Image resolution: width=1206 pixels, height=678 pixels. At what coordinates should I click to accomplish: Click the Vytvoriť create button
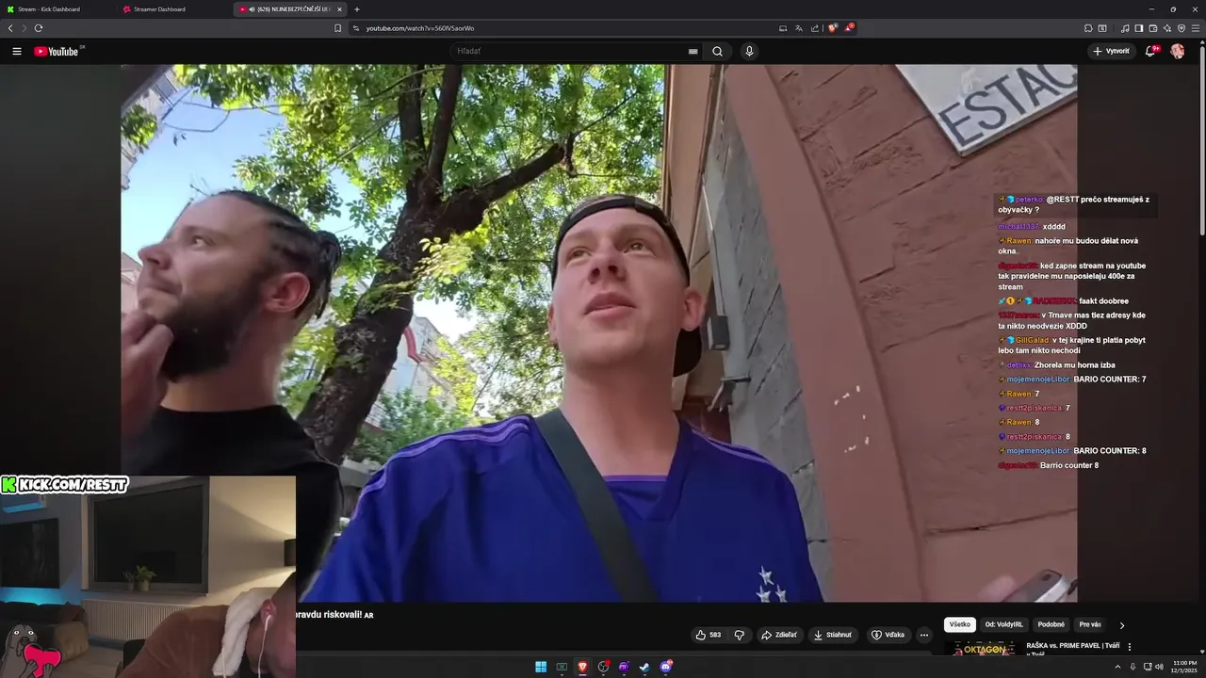tap(1112, 52)
